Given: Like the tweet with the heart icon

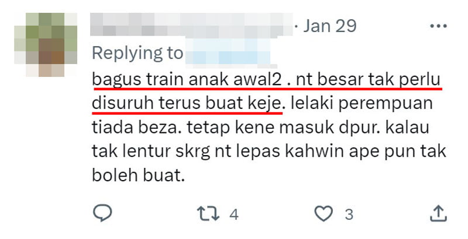Looking at the screenshot, I should [x=324, y=213].
